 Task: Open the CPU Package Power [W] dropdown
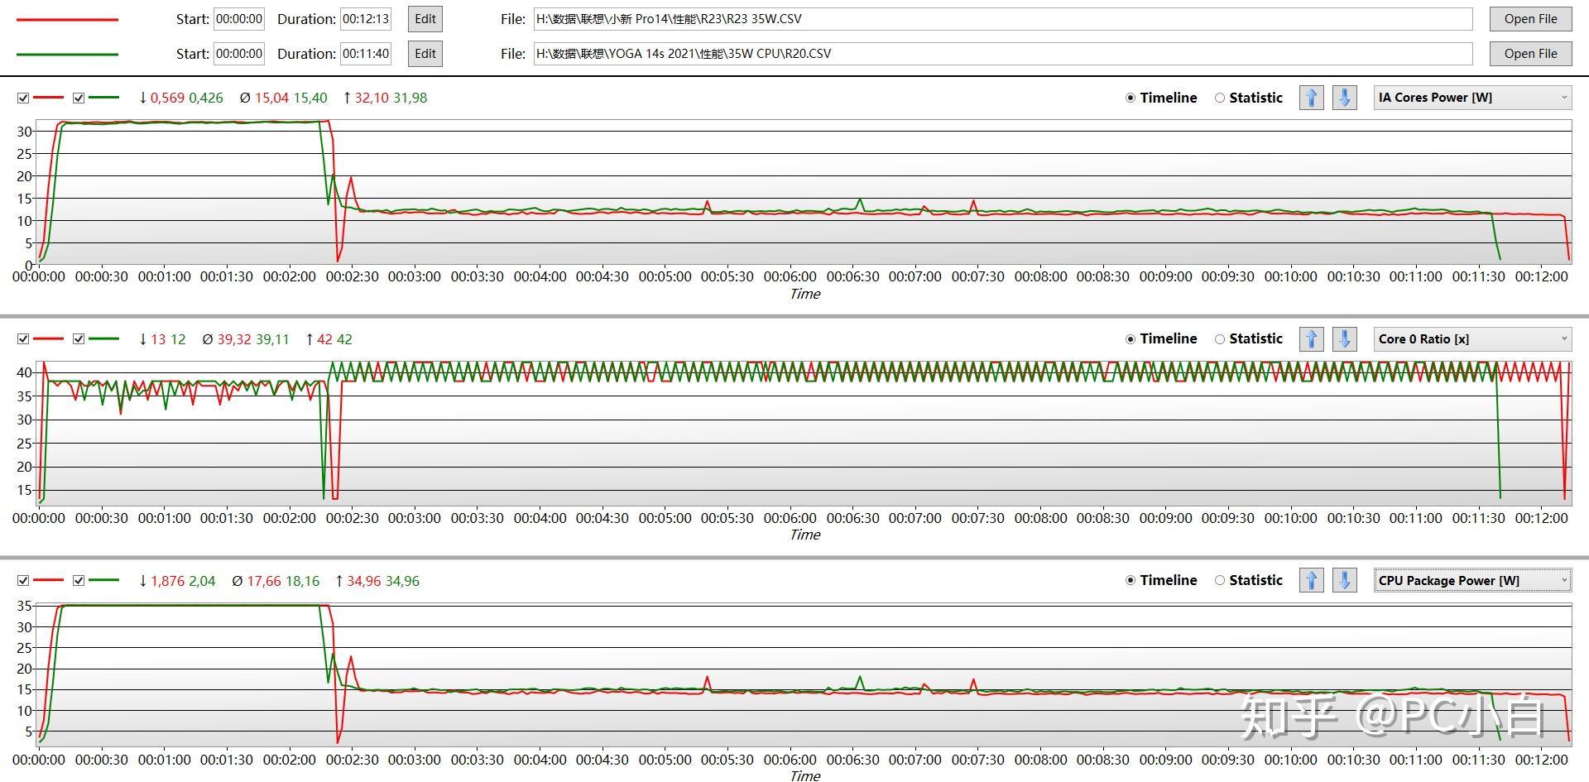pyautogui.click(x=1472, y=581)
